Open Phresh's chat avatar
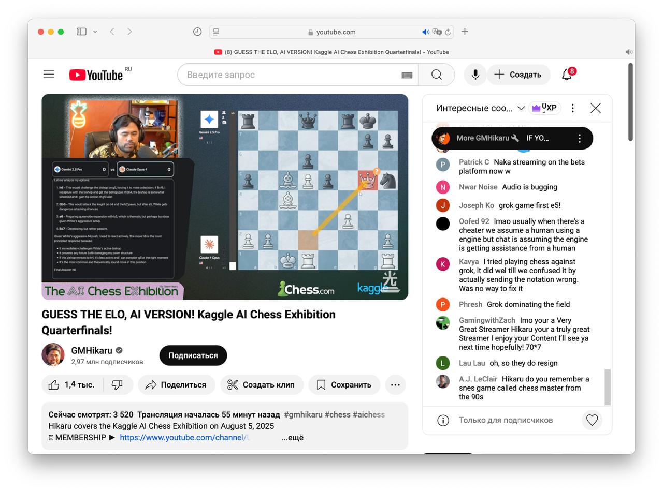This screenshot has height=491, width=663. click(443, 305)
